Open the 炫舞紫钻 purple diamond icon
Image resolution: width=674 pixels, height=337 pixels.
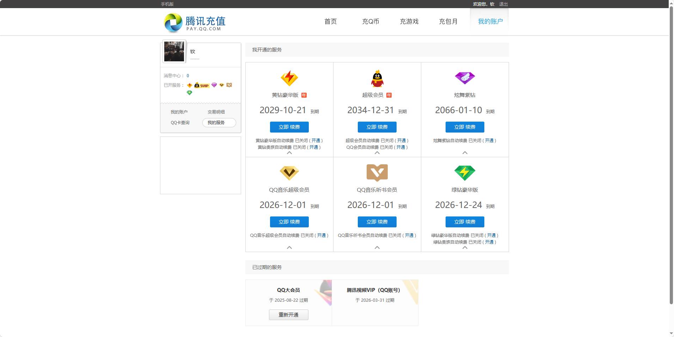click(465, 78)
